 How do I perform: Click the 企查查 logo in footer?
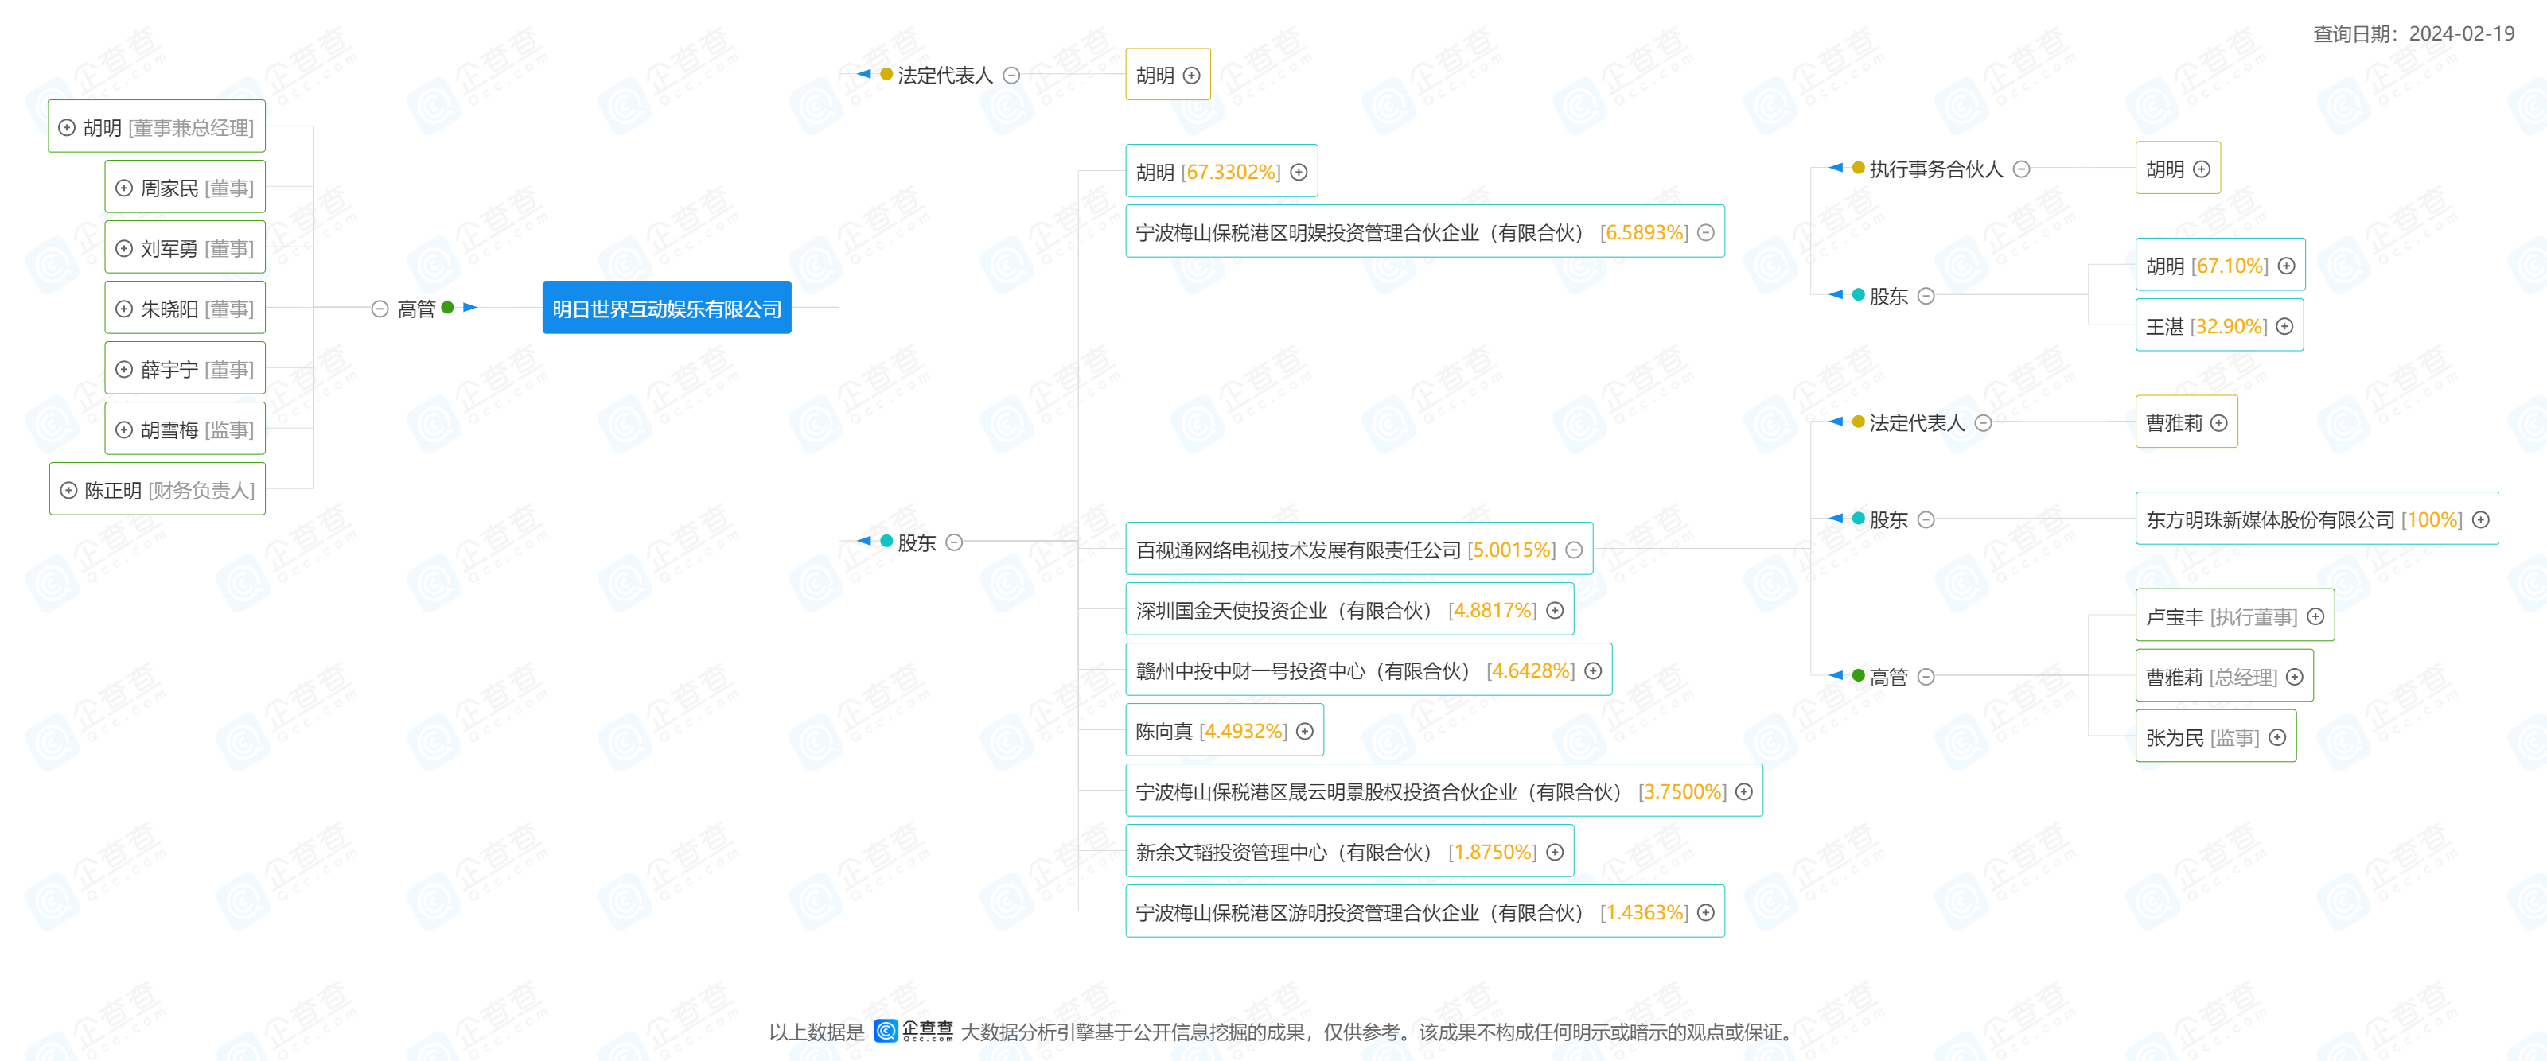914,1030
